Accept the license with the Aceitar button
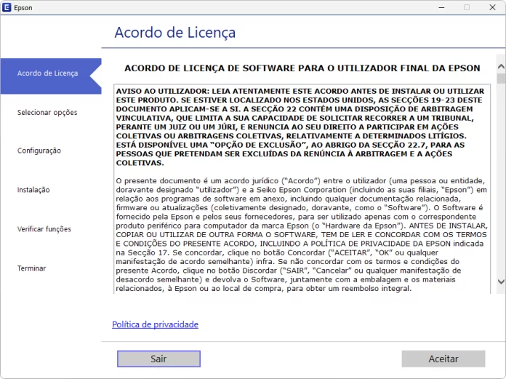The width and height of the screenshot is (506, 379). point(443,359)
